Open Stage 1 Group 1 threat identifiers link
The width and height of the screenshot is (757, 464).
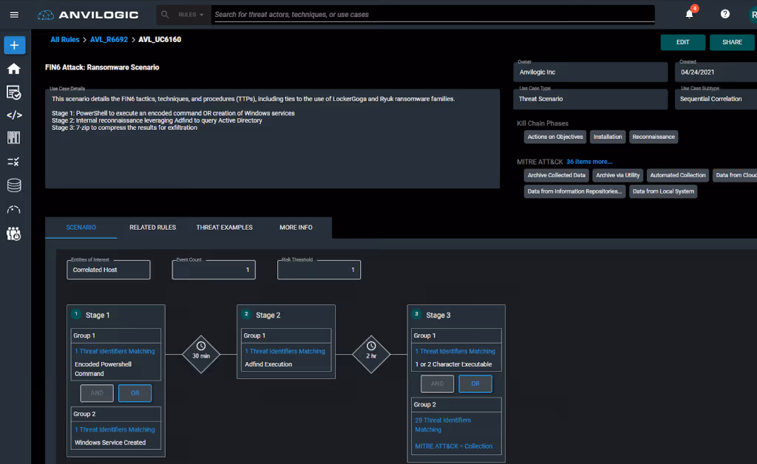coord(115,352)
